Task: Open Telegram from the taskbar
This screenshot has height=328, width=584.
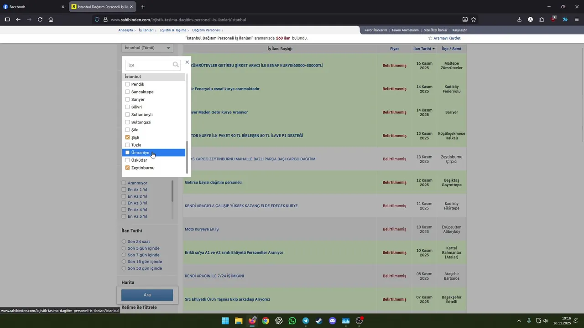Action: click(x=306, y=321)
